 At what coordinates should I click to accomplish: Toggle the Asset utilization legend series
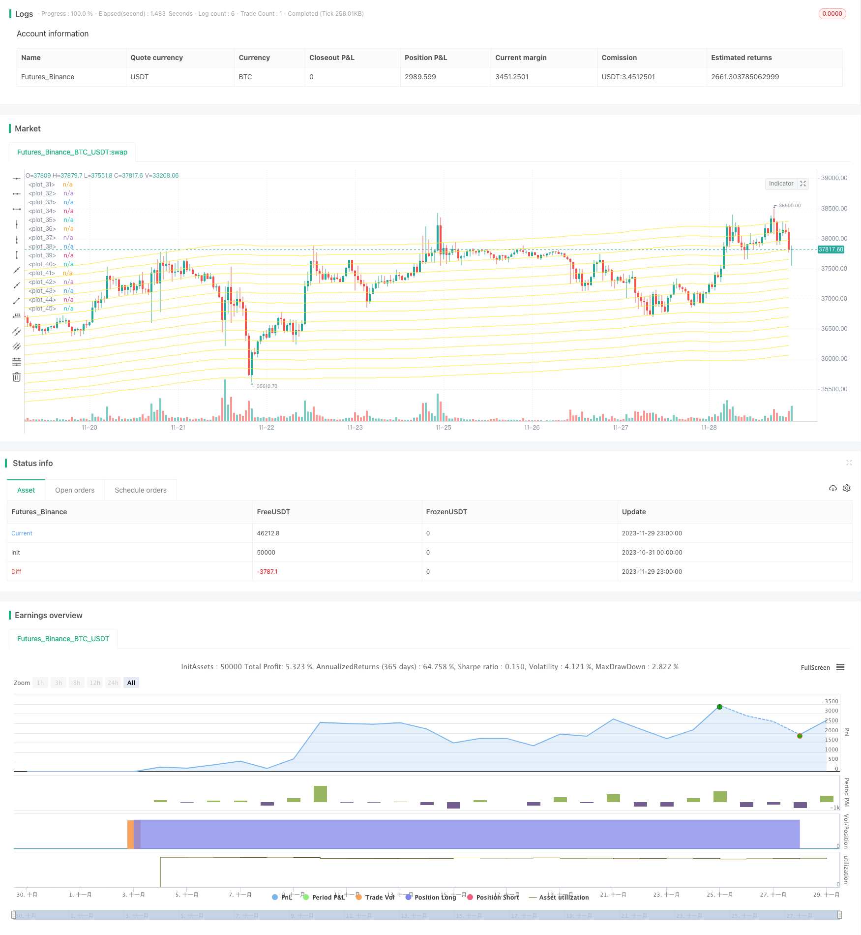(x=559, y=897)
